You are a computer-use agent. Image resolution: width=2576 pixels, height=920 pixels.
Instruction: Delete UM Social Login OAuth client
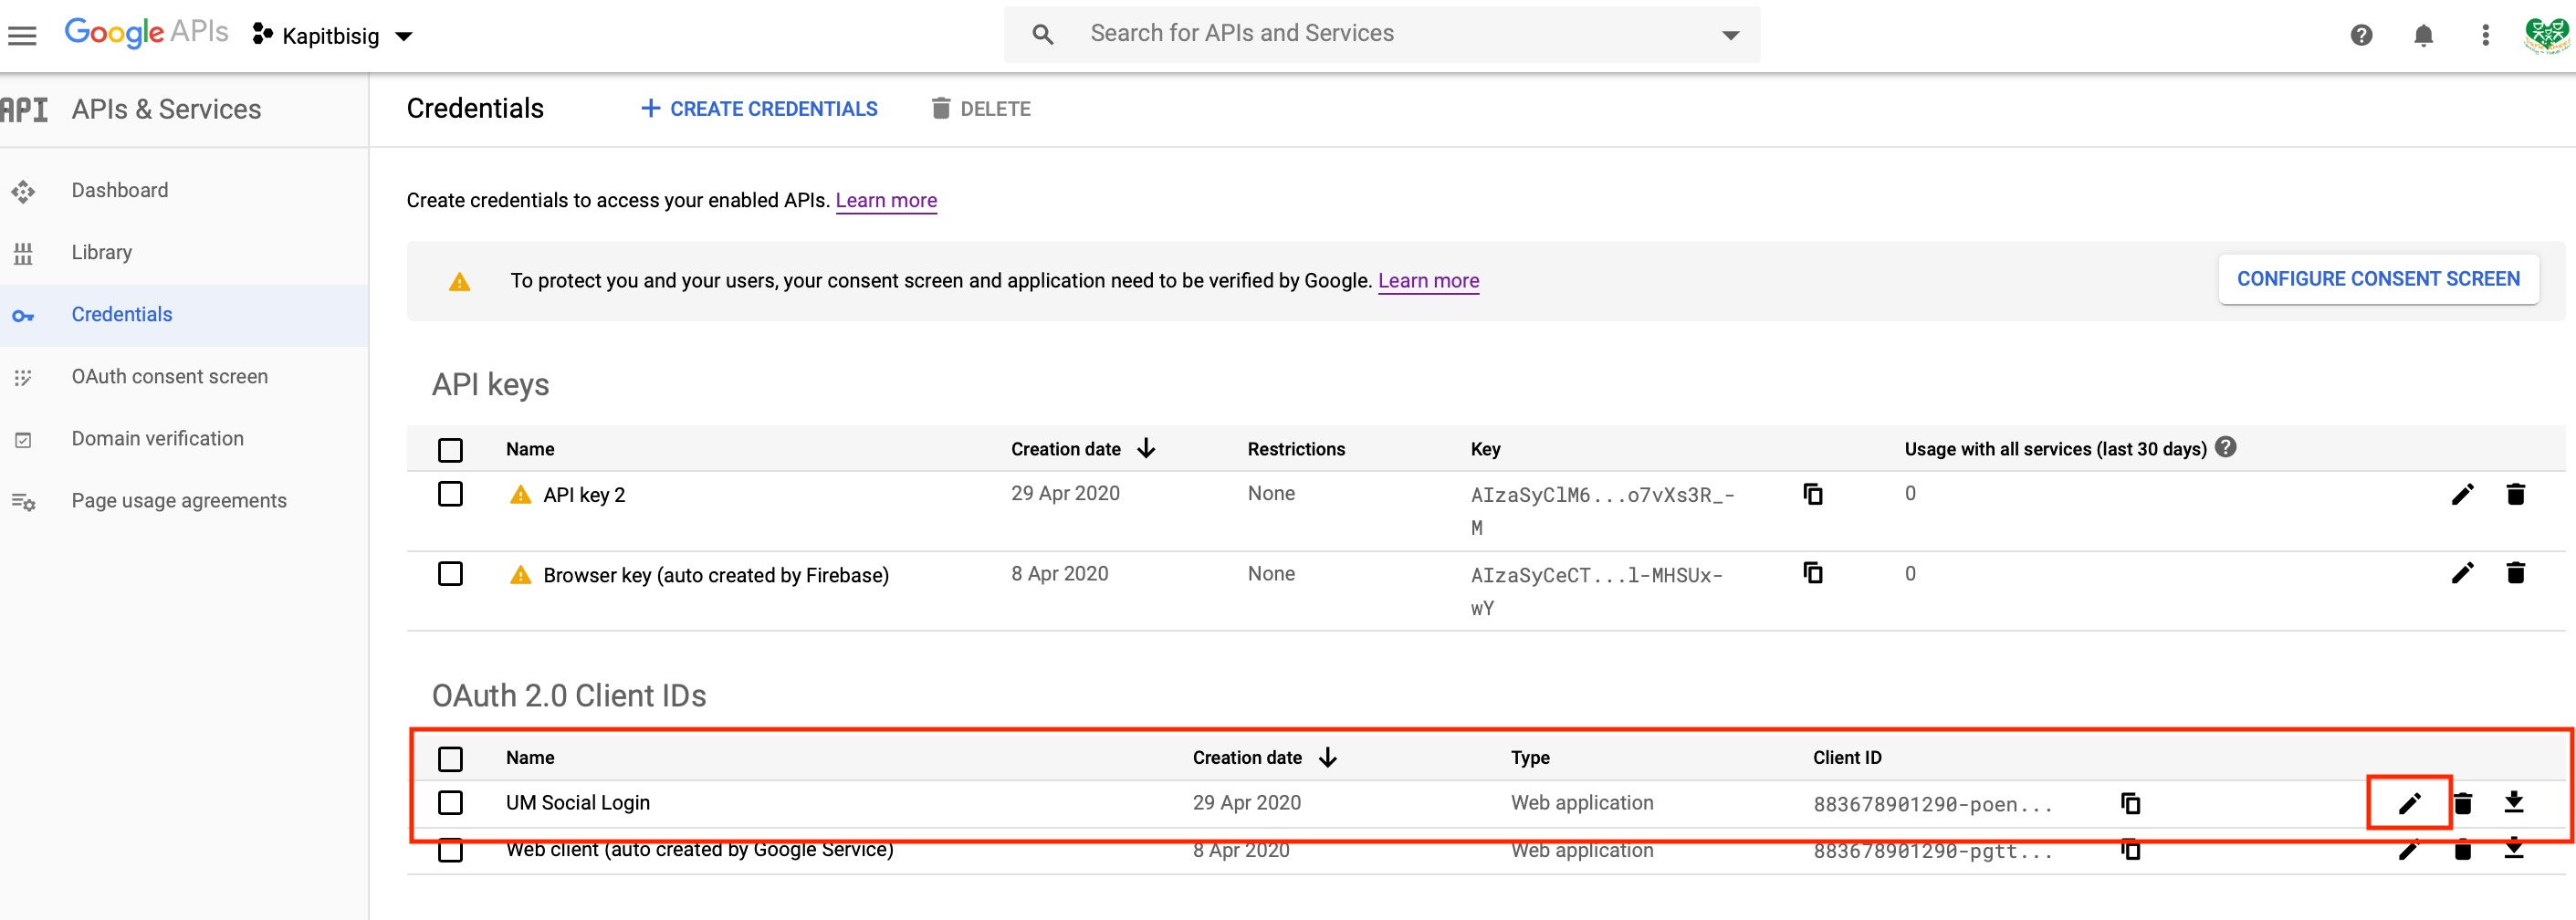pos(2462,803)
